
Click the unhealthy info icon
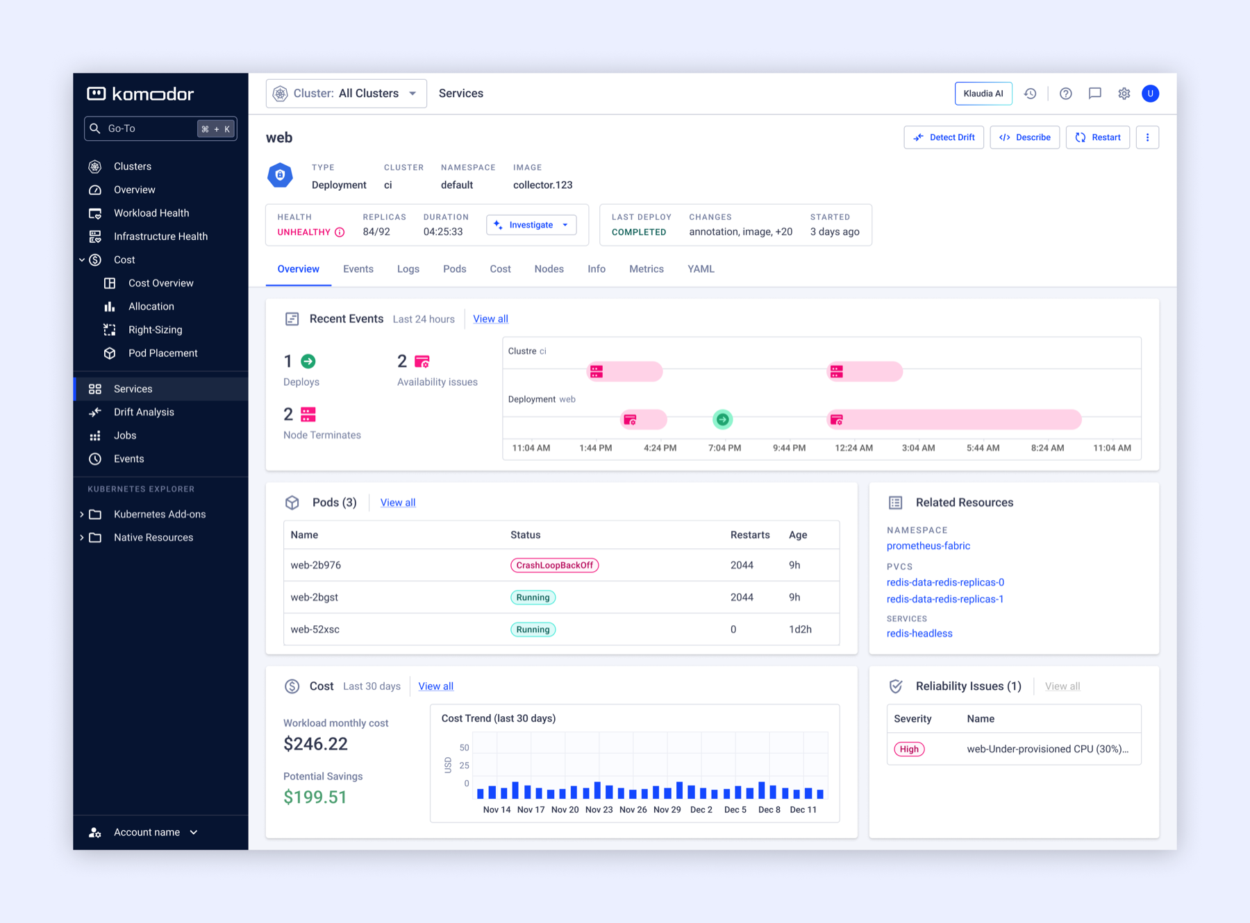click(340, 232)
